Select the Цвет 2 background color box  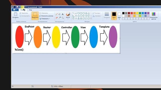click(x=119, y=16)
